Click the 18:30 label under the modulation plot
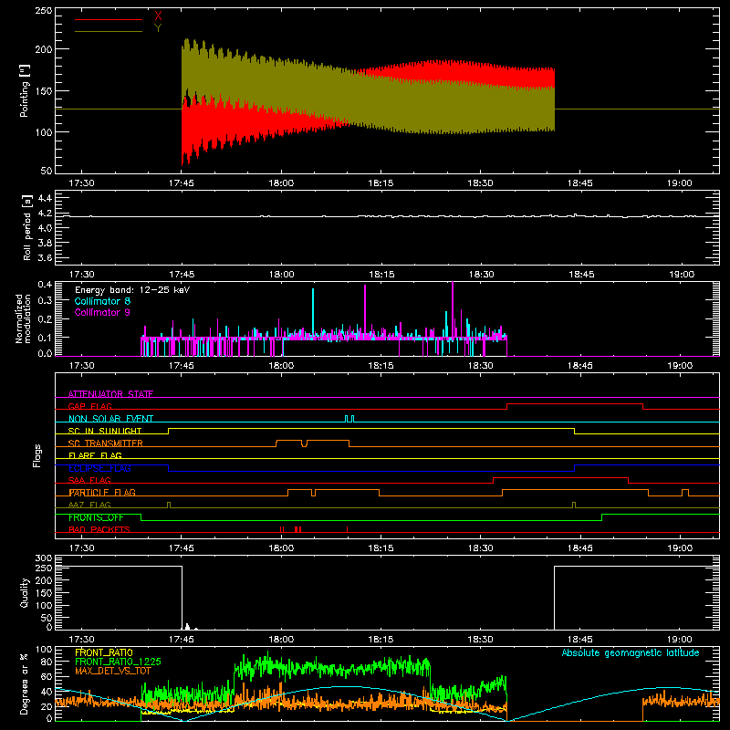The width and height of the screenshot is (730, 730). pyautogui.click(x=481, y=366)
